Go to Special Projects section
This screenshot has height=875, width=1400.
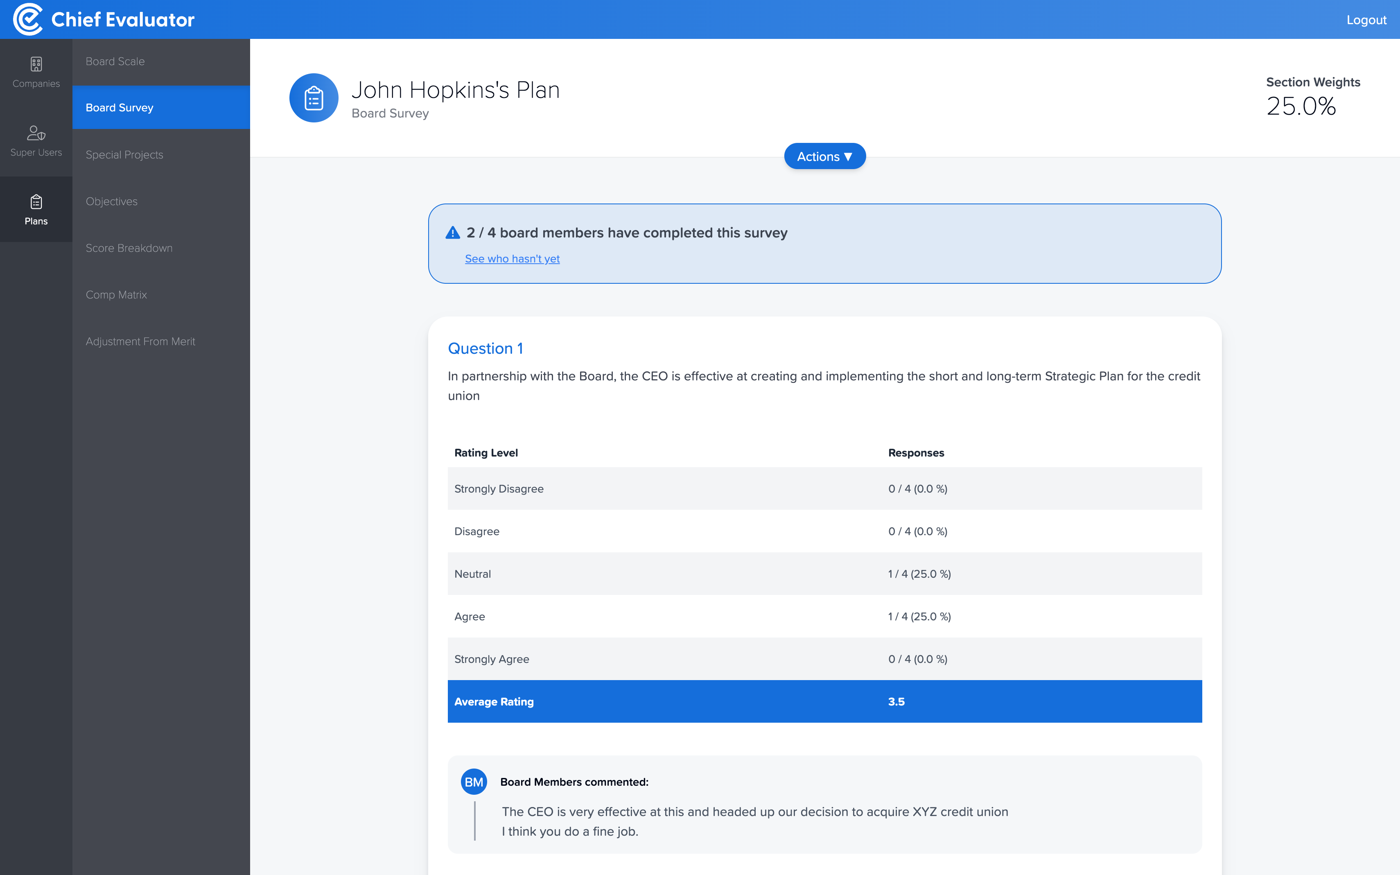[124, 154]
